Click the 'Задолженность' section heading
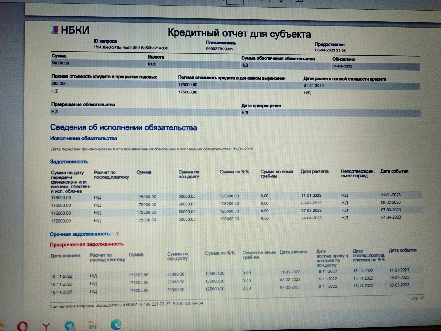This screenshot has width=441, height=331. coord(69,162)
